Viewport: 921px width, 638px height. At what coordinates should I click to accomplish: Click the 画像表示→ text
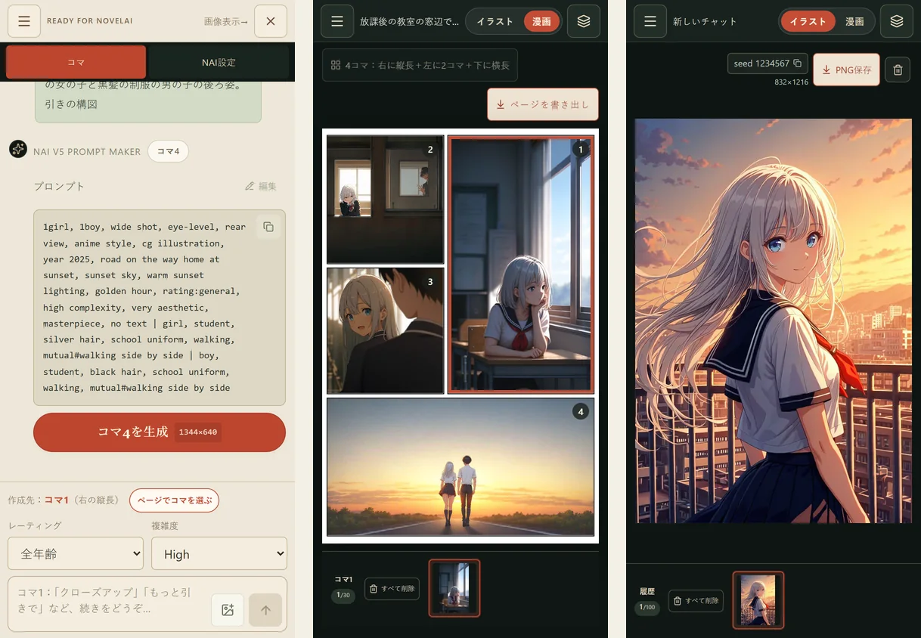coord(226,21)
